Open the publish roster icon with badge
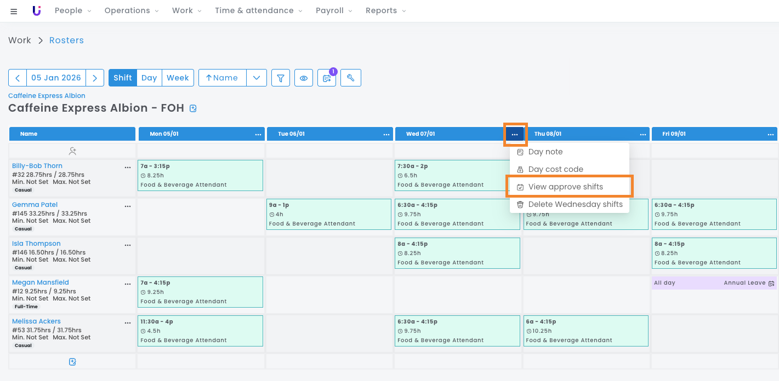This screenshot has height=381, width=779. (327, 78)
